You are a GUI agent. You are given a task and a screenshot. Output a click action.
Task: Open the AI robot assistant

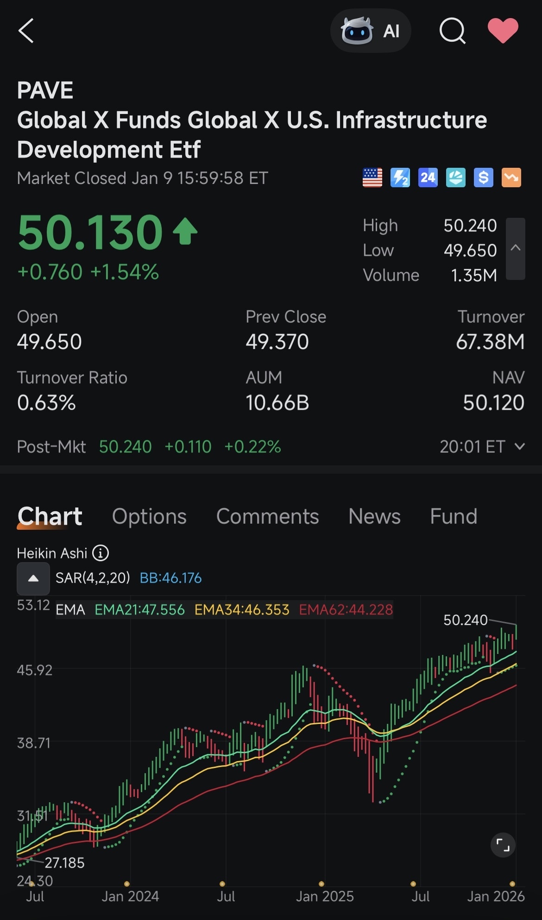click(x=370, y=31)
